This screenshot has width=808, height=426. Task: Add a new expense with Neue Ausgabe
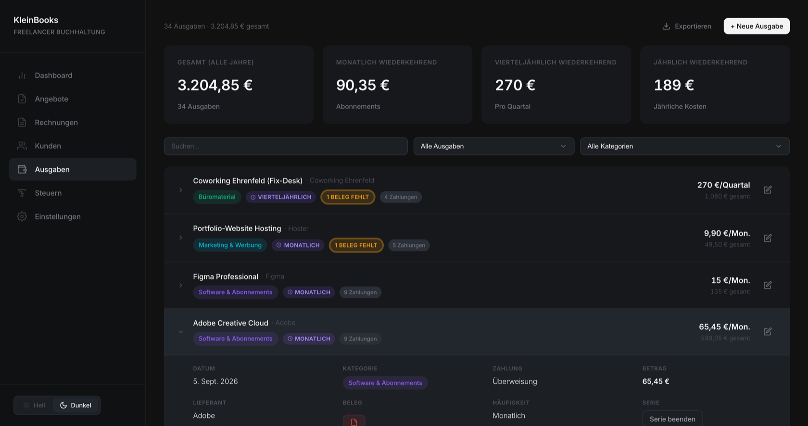point(757,26)
